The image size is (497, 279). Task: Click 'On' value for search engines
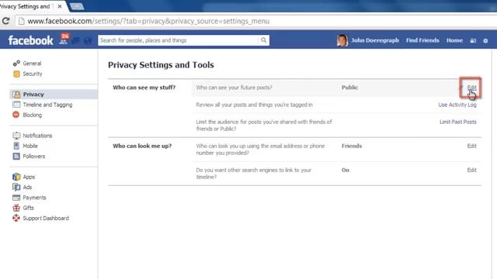pyautogui.click(x=346, y=170)
